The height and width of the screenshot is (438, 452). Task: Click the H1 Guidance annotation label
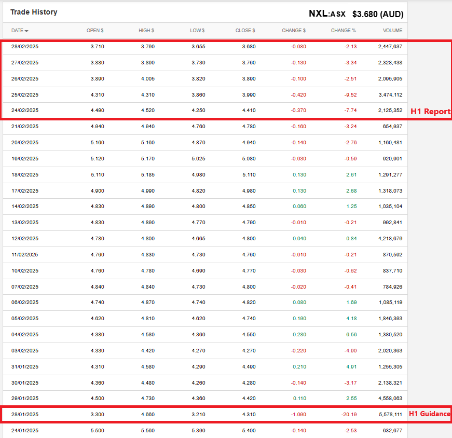click(x=429, y=414)
